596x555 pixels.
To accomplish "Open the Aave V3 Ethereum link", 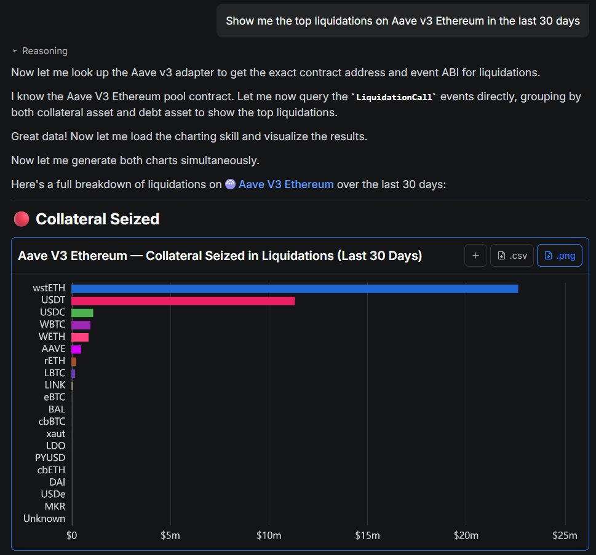I will point(286,184).
